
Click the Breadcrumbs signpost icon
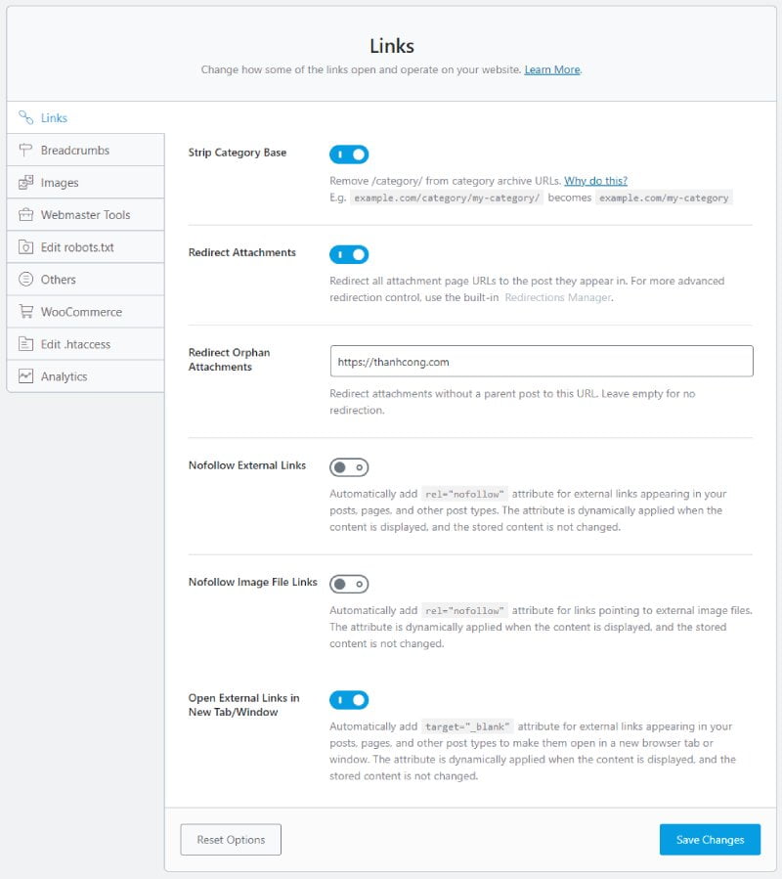pos(25,151)
